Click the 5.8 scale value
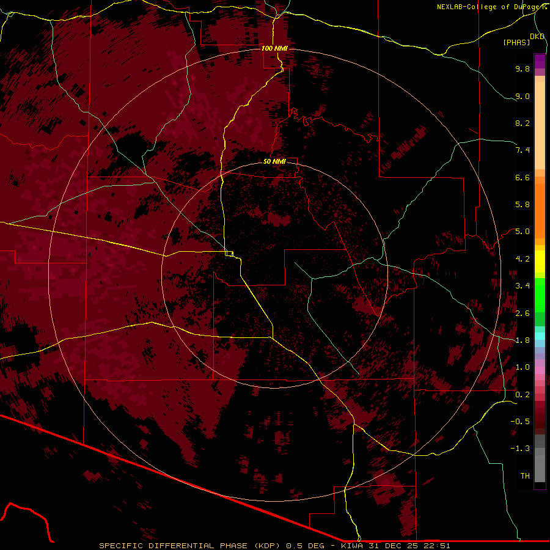 [522, 205]
